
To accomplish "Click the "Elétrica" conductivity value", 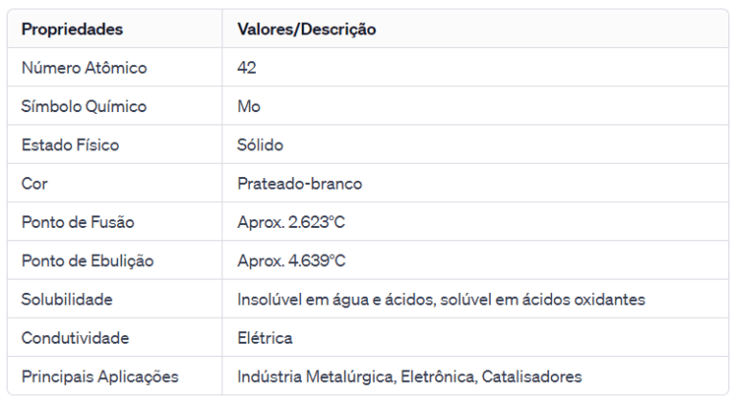I will tap(264, 338).
